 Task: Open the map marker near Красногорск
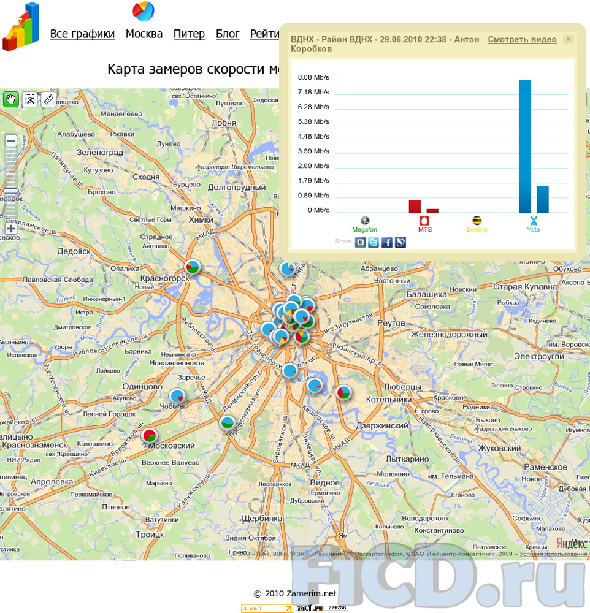pyautogui.click(x=192, y=267)
